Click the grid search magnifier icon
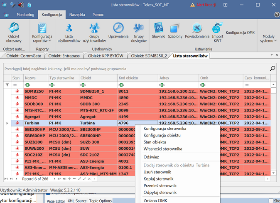 pos(273,68)
